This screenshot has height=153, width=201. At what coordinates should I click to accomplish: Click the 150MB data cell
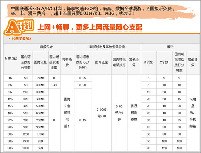point(40,78)
